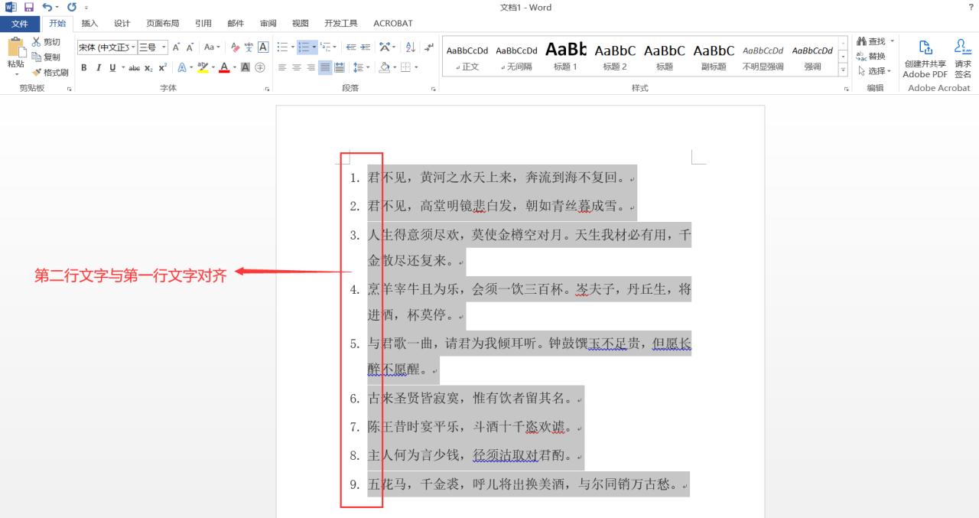The height and width of the screenshot is (518, 979).
Task: Click Request Signature (请求签名)
Action: coord(963,59)
